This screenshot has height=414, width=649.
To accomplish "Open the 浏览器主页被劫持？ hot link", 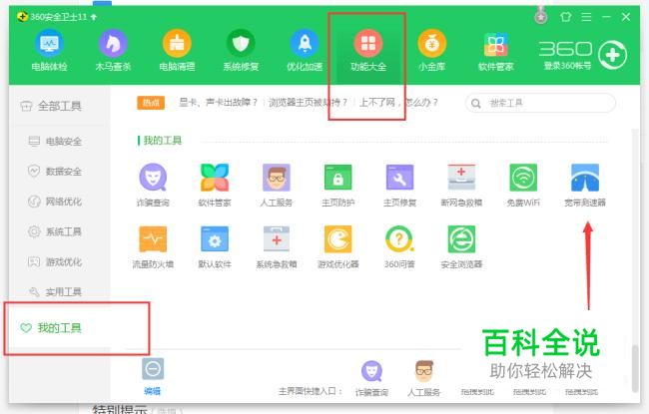I will pos(308,102).
